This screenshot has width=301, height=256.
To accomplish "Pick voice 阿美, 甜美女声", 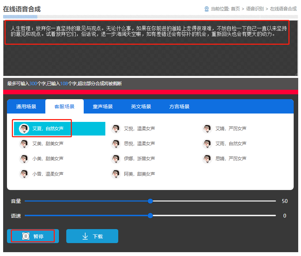I will pos(140,174).
